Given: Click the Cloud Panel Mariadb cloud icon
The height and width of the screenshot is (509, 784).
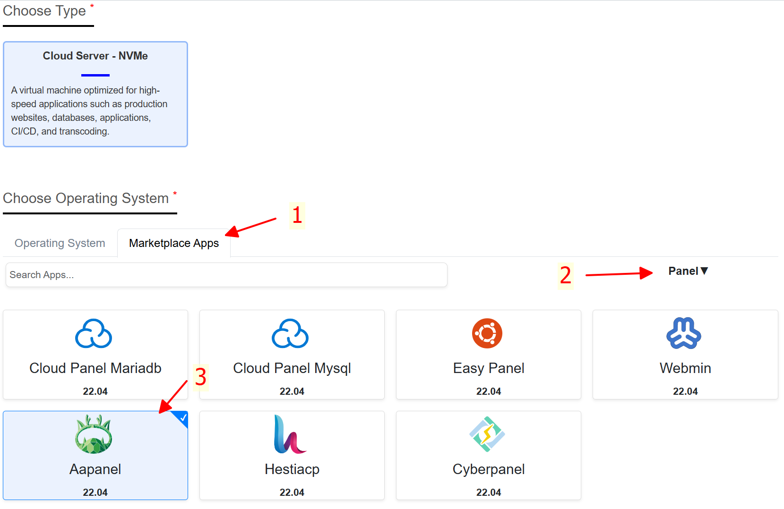Looking at the screenshot, I should pos(94,333).
